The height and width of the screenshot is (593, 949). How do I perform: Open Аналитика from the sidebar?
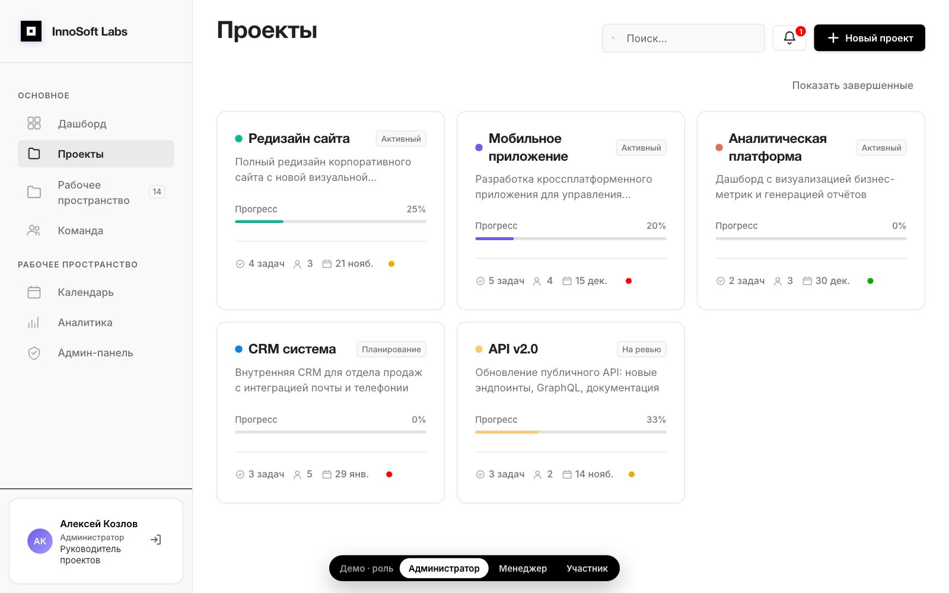tap(96, 323)
